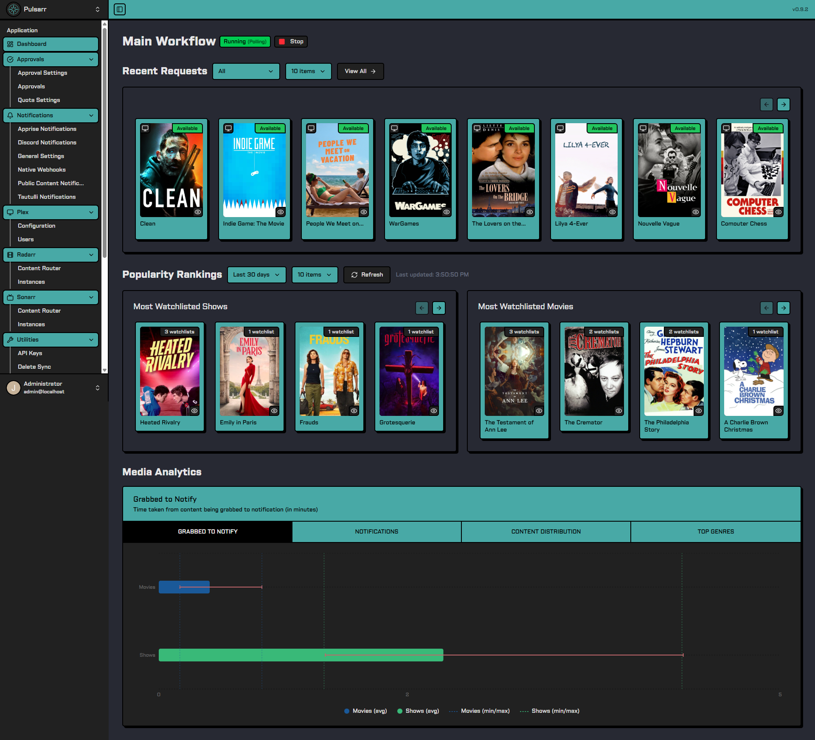Click next arrow in Recent Requests

(x=784, y=105)
